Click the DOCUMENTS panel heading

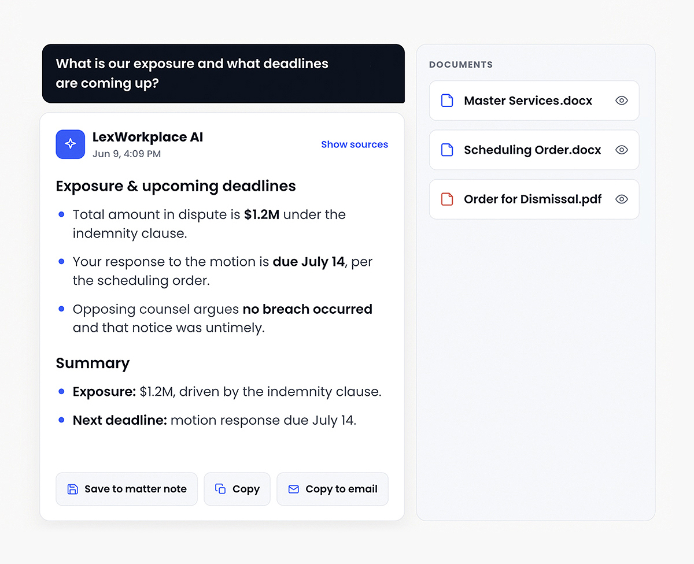click(461, 65)
